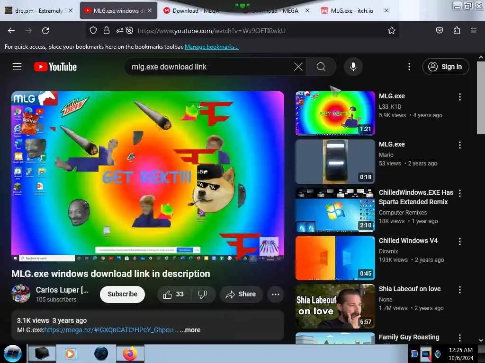
Task: Open Shia Labeouf on love thumbnail
Action: (x=335, y=306)
